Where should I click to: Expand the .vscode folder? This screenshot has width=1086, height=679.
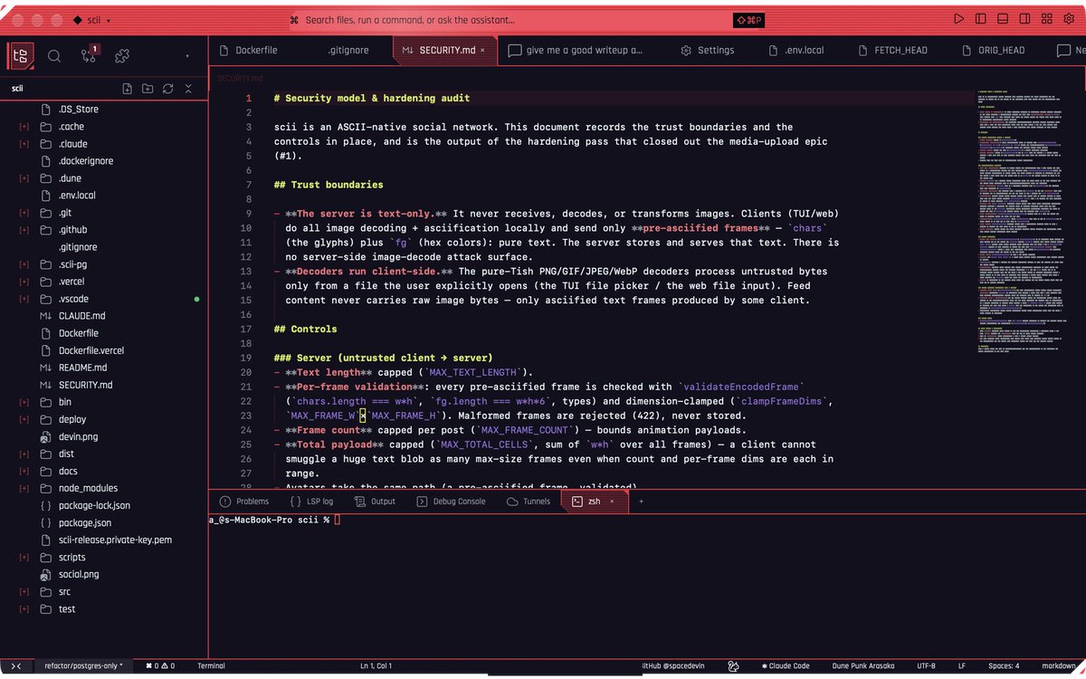[x=24, y=299]
